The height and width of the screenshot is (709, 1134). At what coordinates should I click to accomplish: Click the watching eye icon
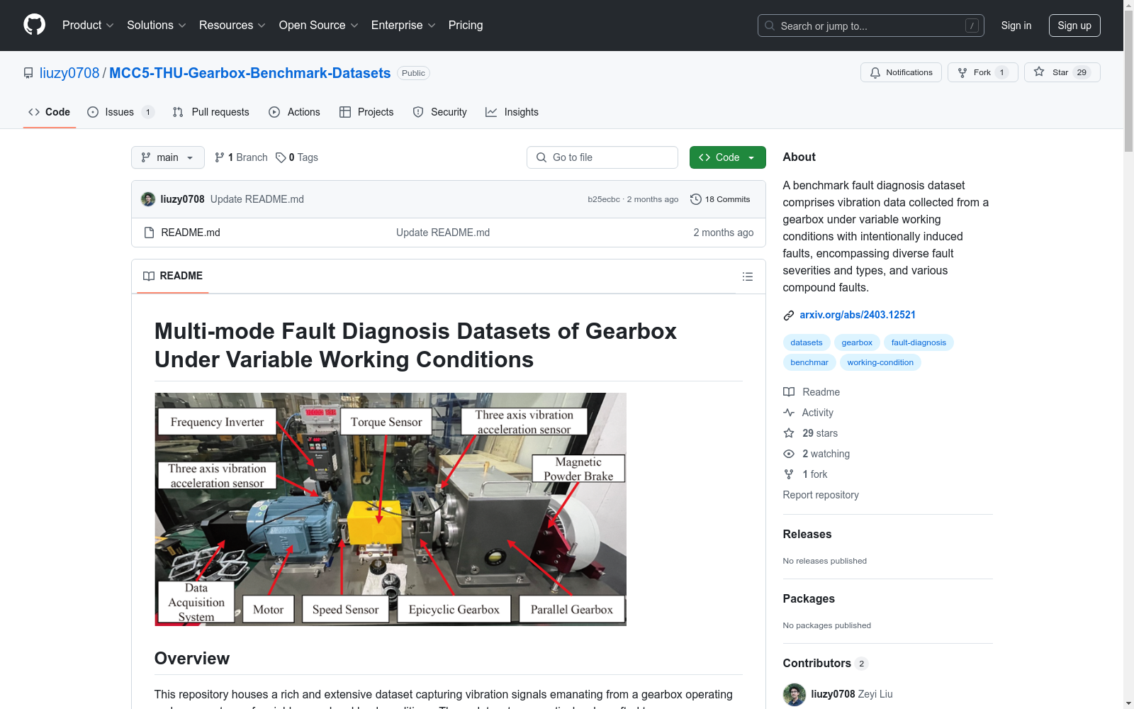click(x=788, y=454)
